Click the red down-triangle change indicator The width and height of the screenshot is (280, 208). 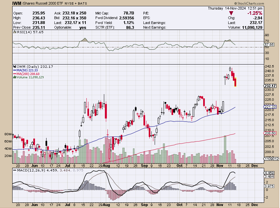(231, 13)
